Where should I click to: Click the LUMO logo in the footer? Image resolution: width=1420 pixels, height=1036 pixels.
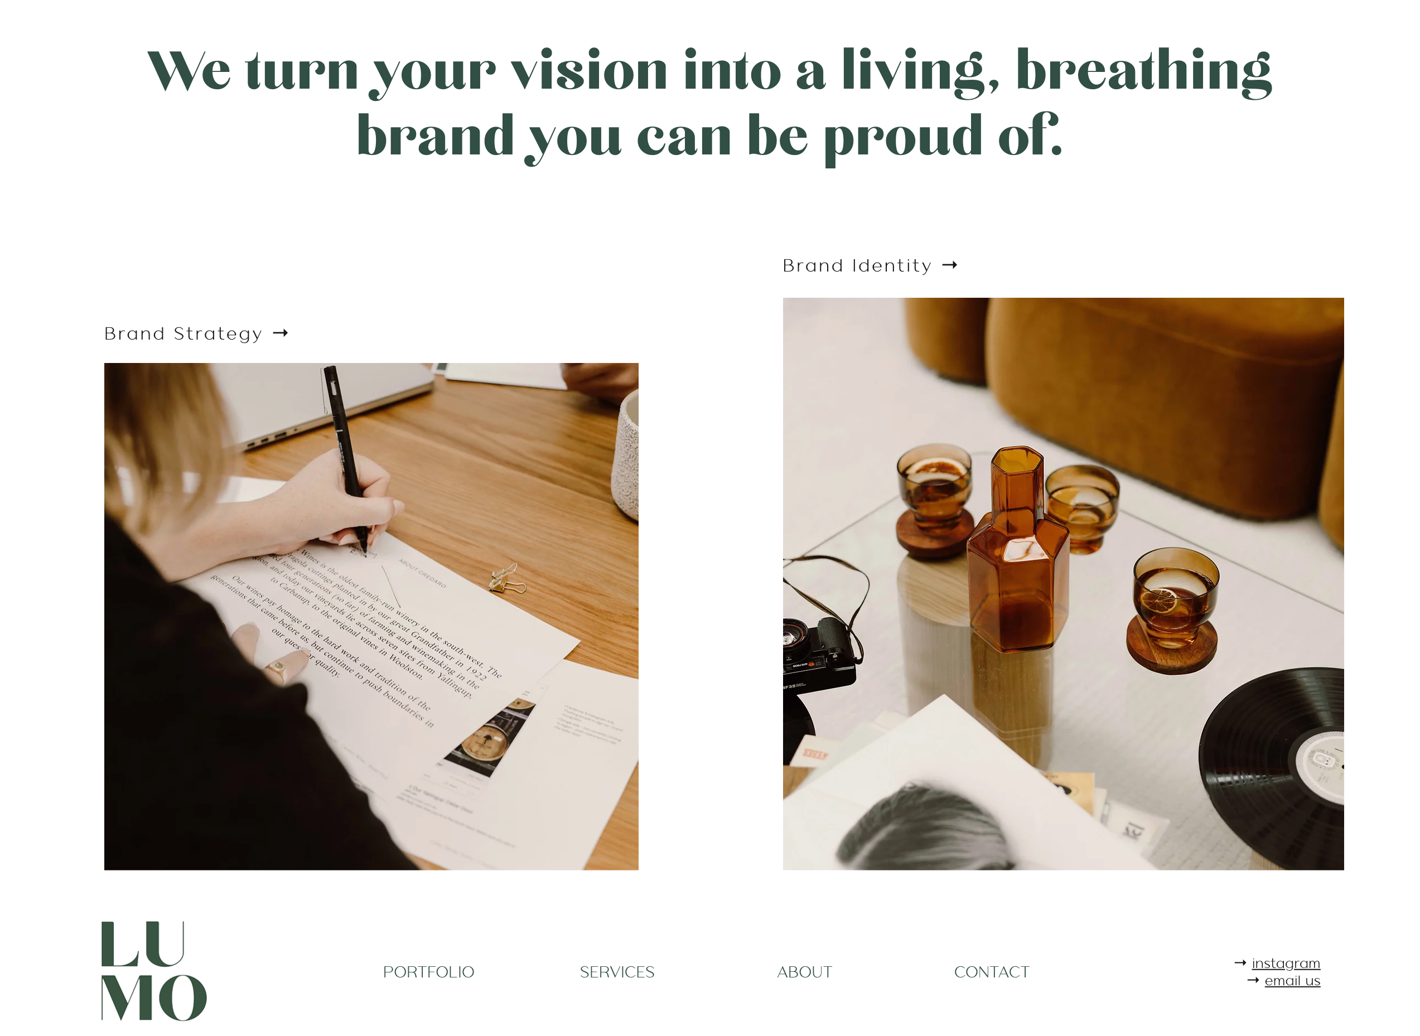pos(154,971)
